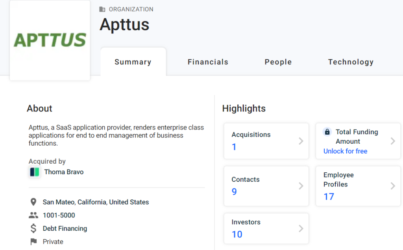The width and height of the screenshot is (403, 250).
Task: Select the 1001-5000 employee range
Action: (x=59, y=215)
